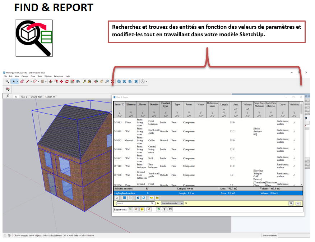Launch Find & Report from second toolbar row

[8, 89]
